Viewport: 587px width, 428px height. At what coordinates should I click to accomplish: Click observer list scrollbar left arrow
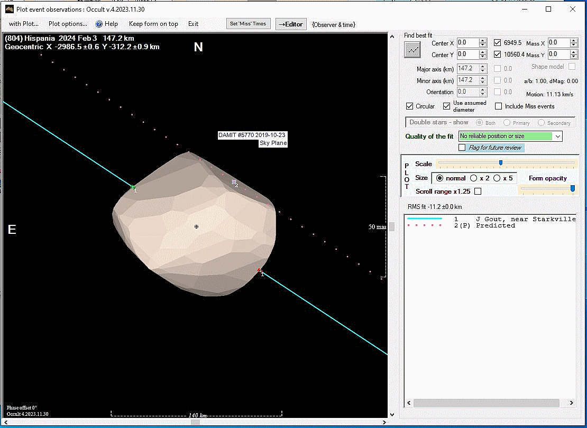(409, 403)
